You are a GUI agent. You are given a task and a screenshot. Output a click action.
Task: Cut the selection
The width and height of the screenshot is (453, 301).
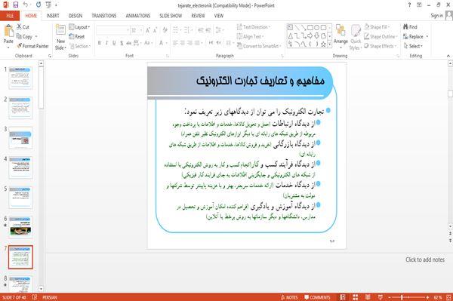(23, 27)
